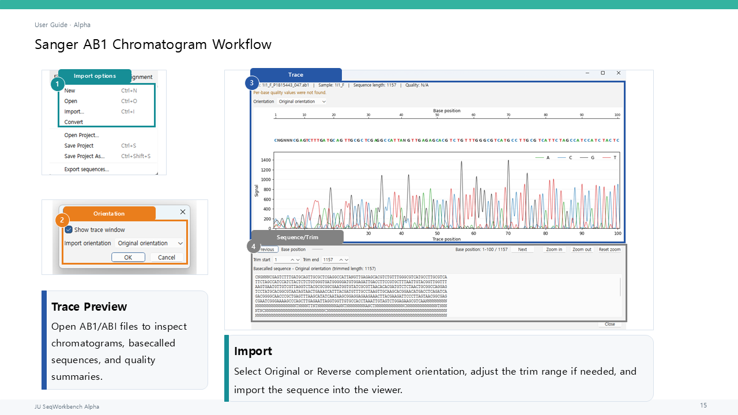
Task: Click 'Base position: 1-100 / 1157' label
Action: coord(480,250)
